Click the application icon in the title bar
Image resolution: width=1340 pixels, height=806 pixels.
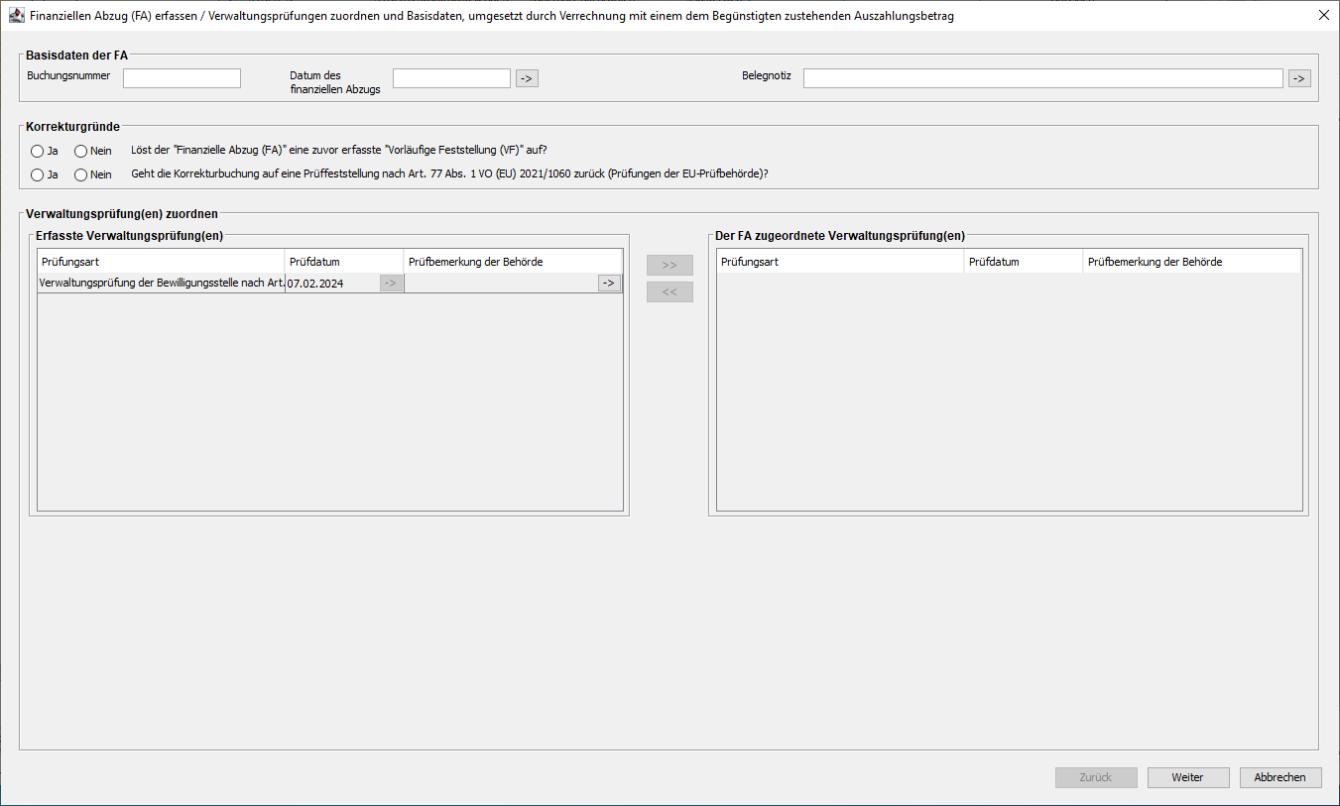16,16
